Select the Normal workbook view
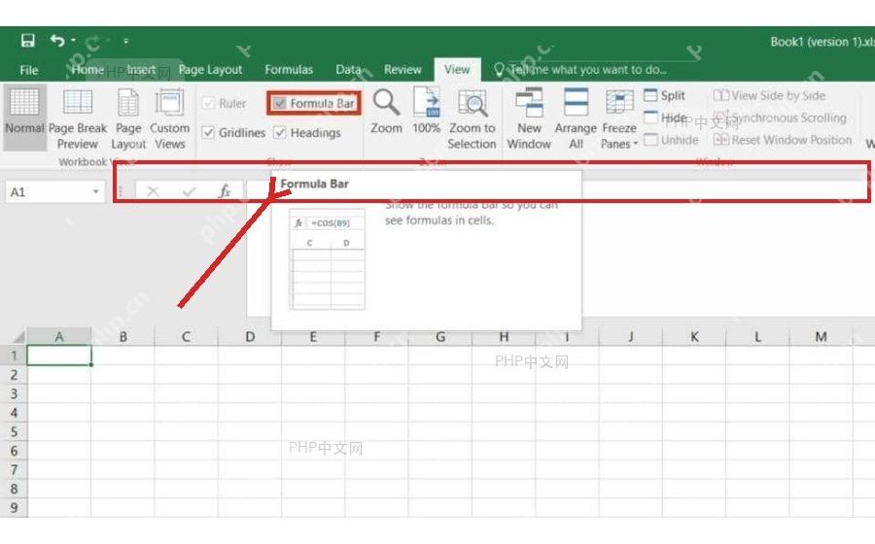Viewport: 875px width, 544px height. coord(24,117)
